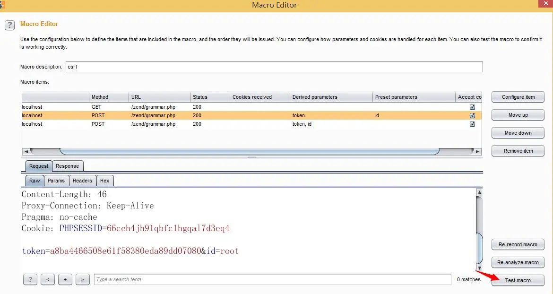
Task: Click the Test macro button
Action: [518, 280]
